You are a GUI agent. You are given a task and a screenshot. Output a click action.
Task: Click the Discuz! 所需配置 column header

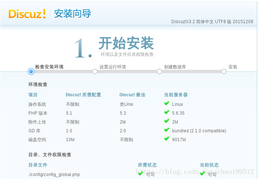tap(83, 95)
